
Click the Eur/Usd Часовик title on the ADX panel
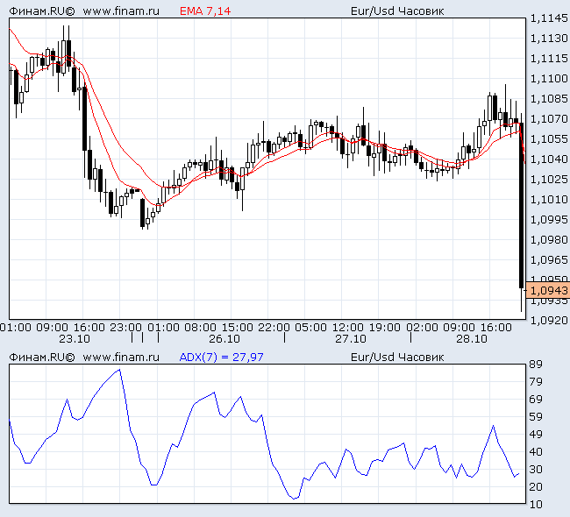coord(396,357)
